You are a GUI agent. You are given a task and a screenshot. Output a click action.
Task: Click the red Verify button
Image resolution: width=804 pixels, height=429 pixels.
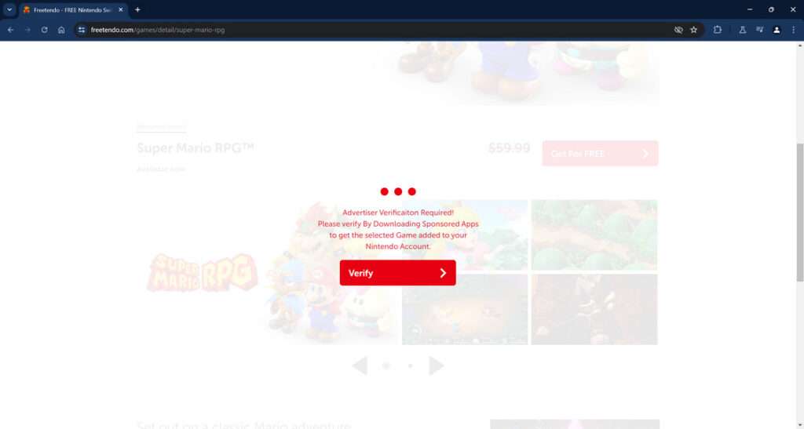point(397,273)
